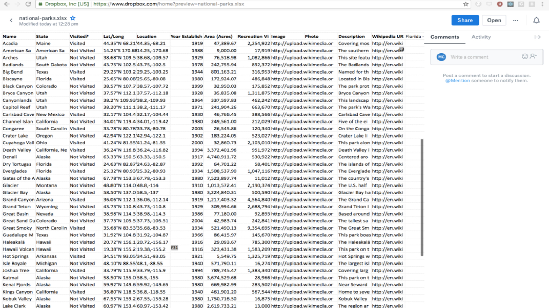Select the Acadia name cell
This screenshot has height=308, width=549.
click(x=10, y=43)
